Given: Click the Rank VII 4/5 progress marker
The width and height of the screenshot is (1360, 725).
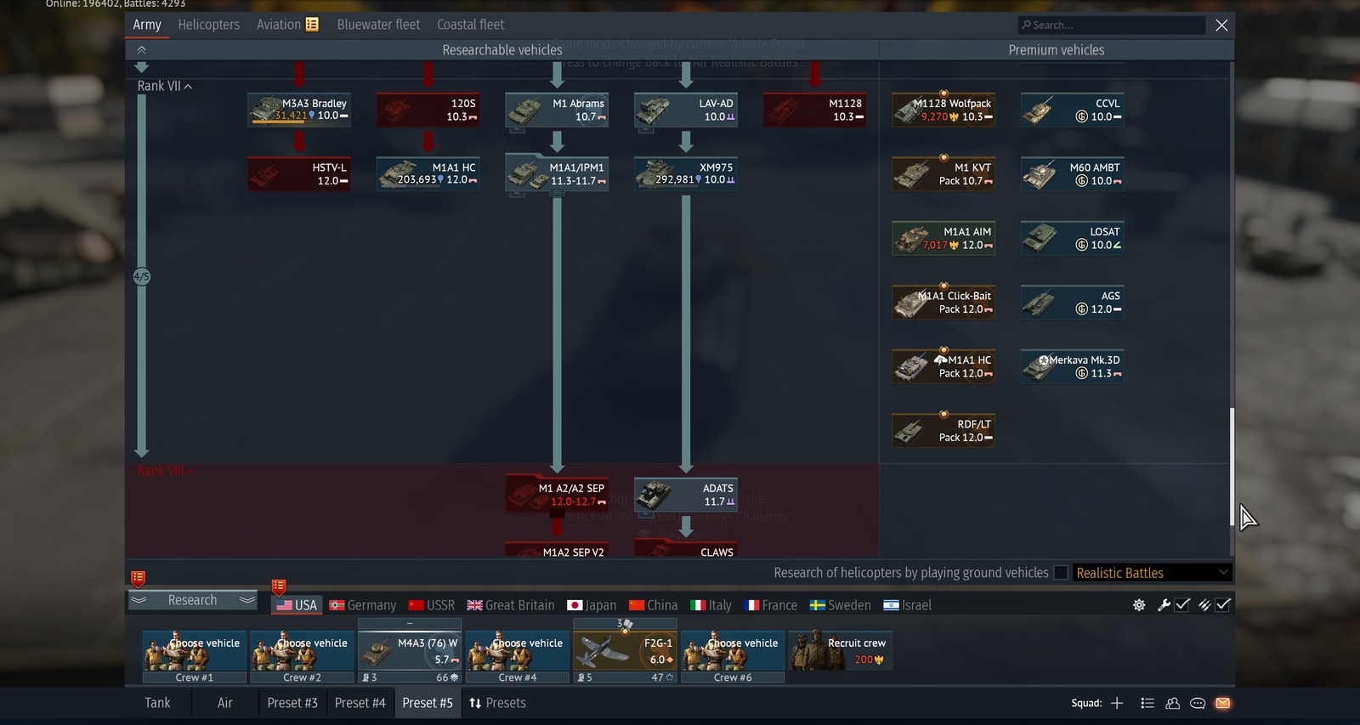Looking at the screenshot, I should pos(141,276).
